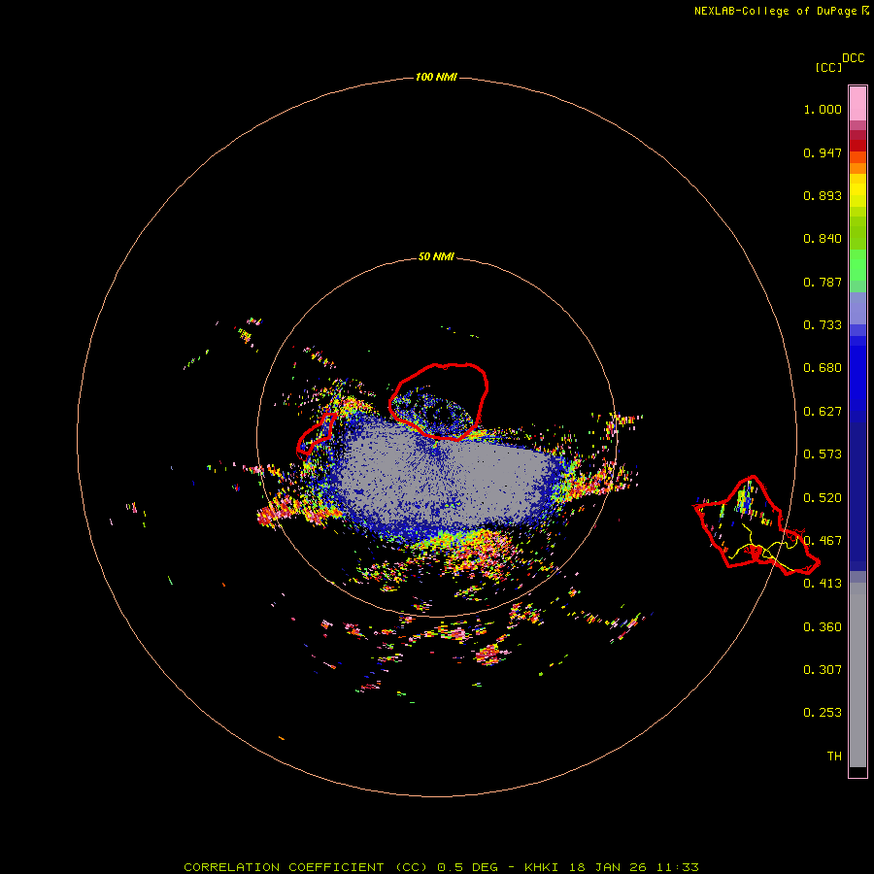
Task: Click the 0.893 scale value
Action: (x=823, y=195)
